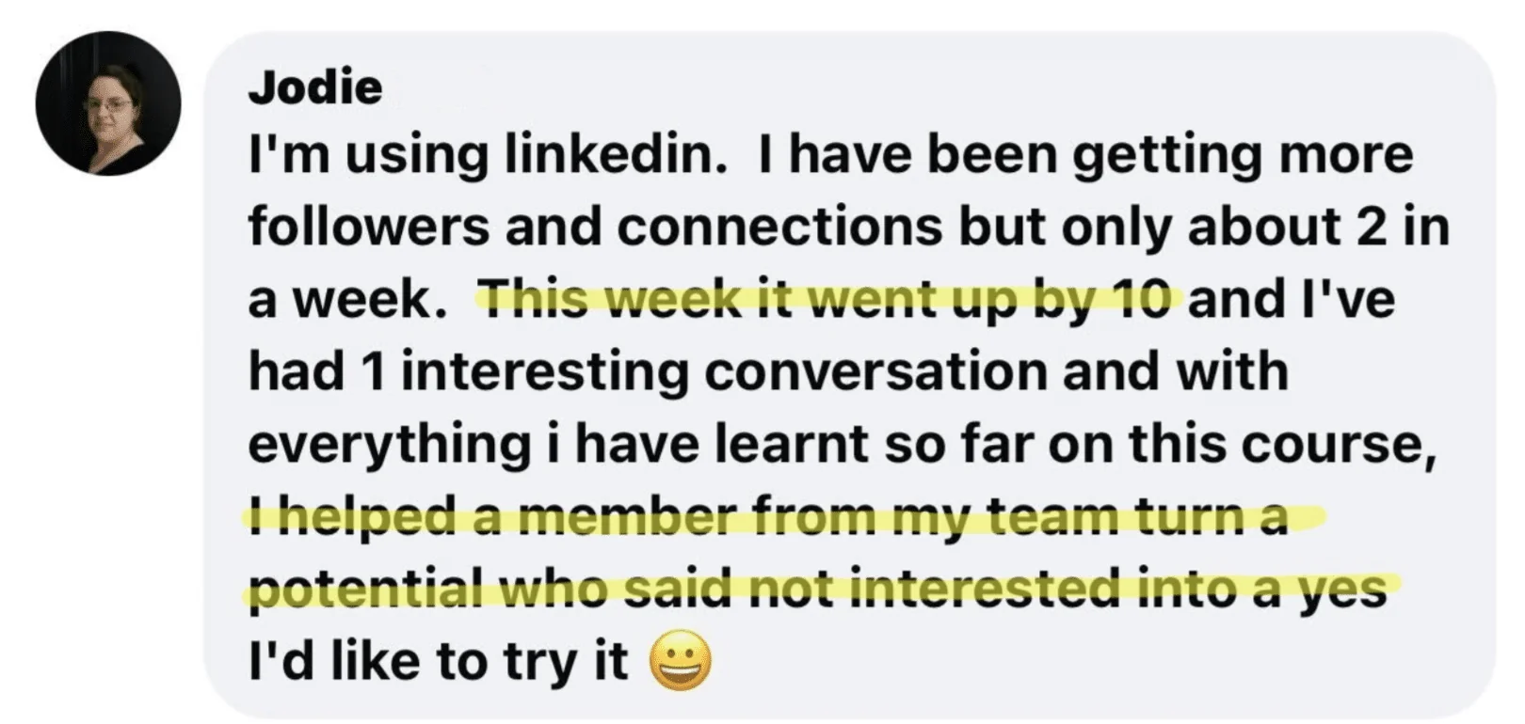This screenshot has width=1525, height=724.
Task: Click the words 'and I've' after the highlight
Action: tap(1291, 300)
